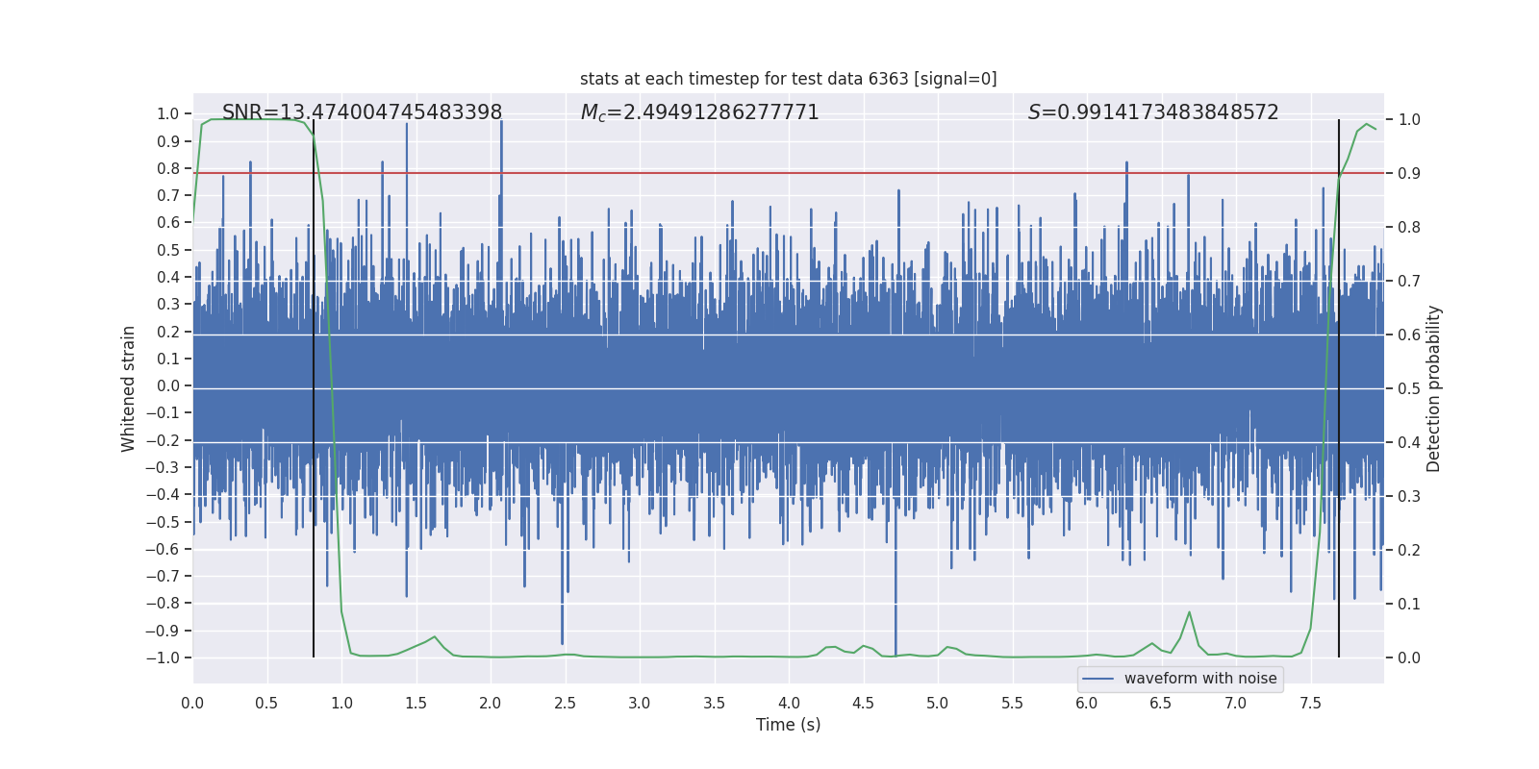Viewport: 1539px width, 769px height.
Task: Click the 0.9 tick on the Whitened strain axis
Action: [168, 141]
